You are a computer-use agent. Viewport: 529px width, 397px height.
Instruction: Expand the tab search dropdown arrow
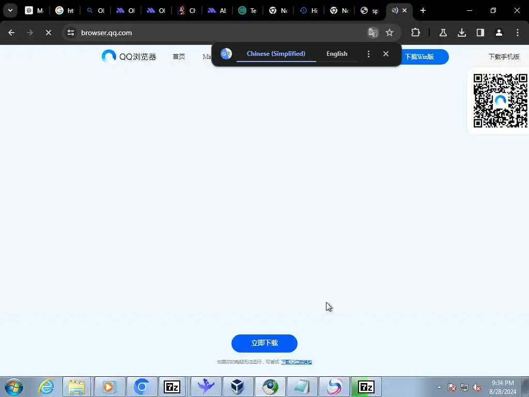tap(10, 10)
